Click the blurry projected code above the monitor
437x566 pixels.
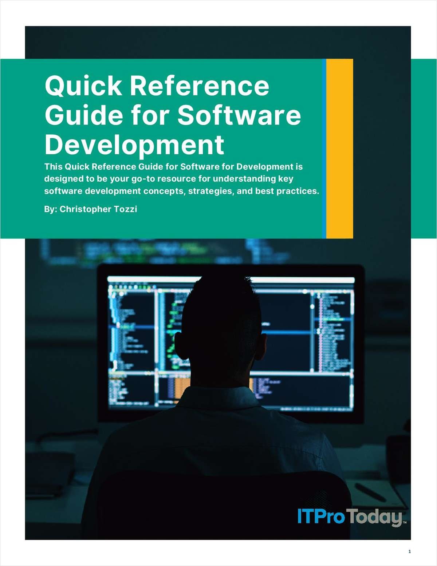(x=146, y=251)
